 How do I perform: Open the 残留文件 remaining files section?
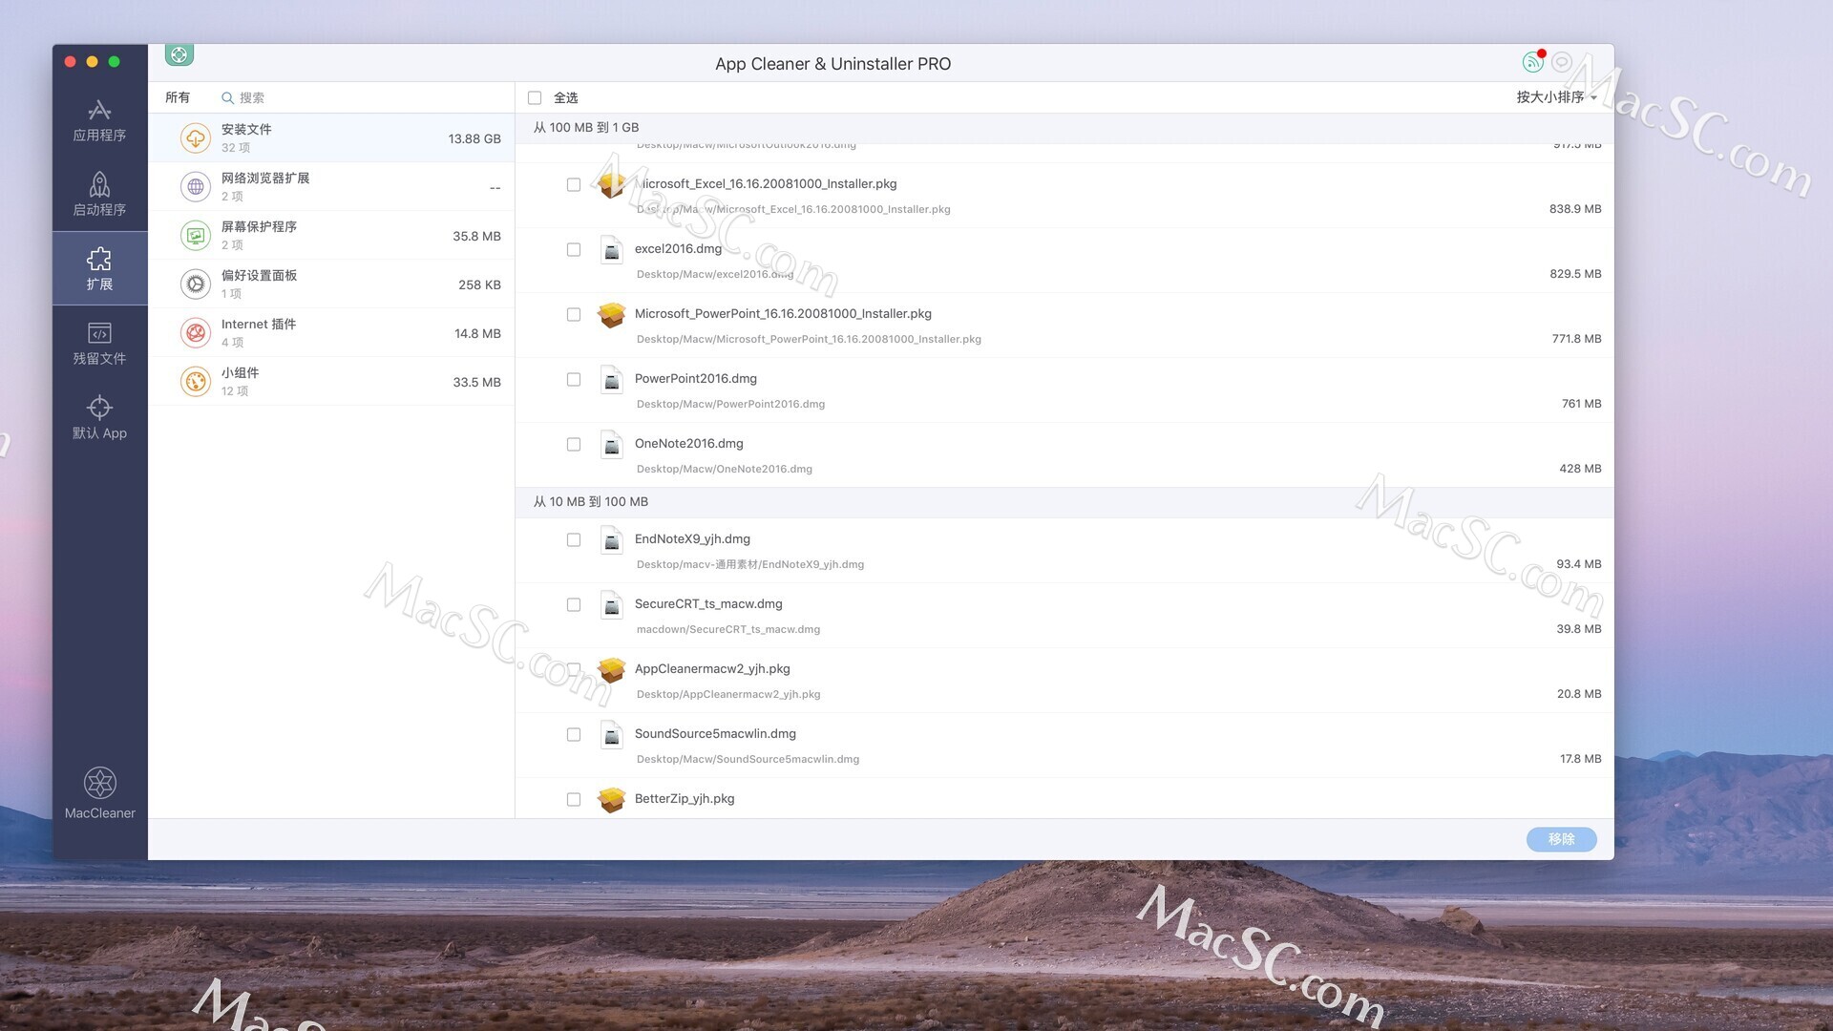click(x=99, y=344)
